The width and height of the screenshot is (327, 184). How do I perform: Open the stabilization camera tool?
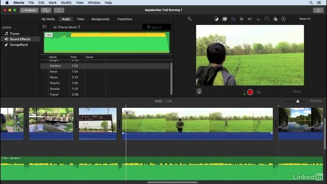[x=242, y=19]
